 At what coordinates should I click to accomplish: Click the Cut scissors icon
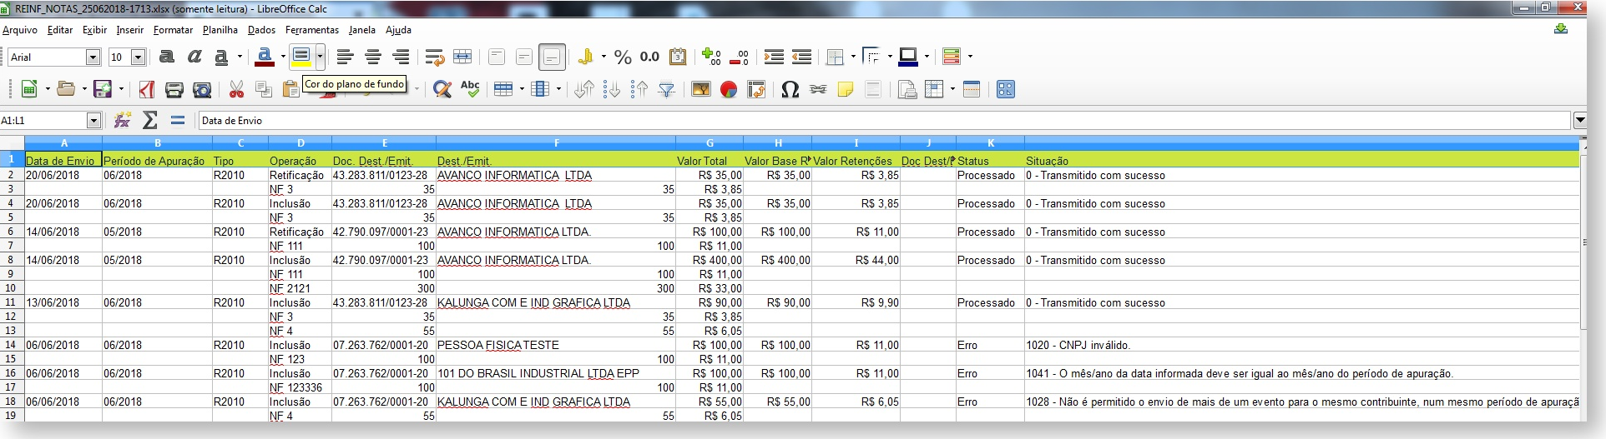(x=236, y=89)
